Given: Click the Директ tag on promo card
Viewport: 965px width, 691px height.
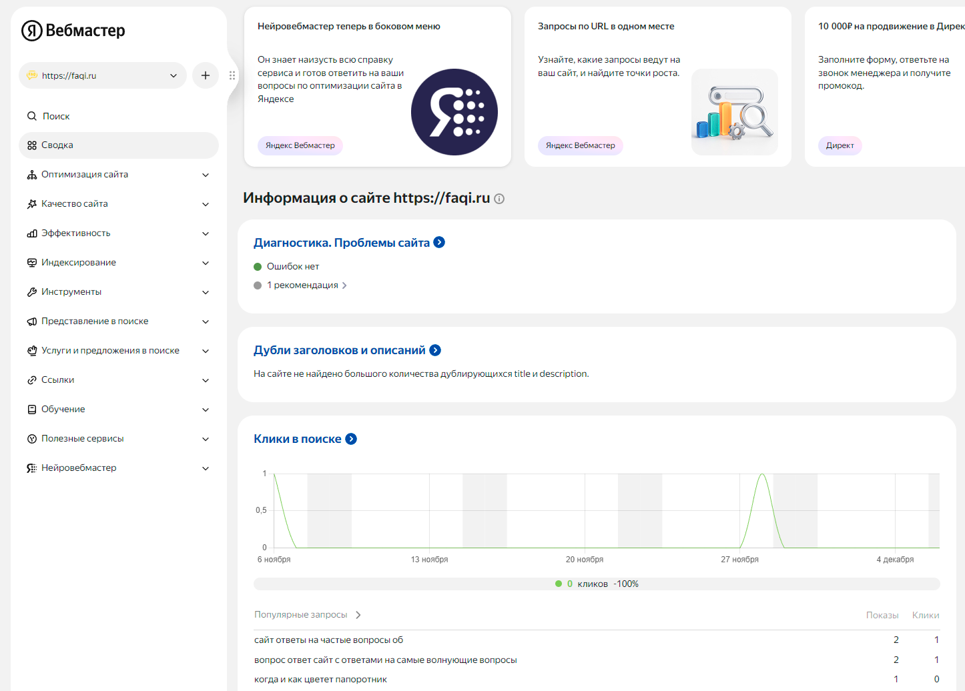Looking at the screenshot, I should click(x=840, y=145).
